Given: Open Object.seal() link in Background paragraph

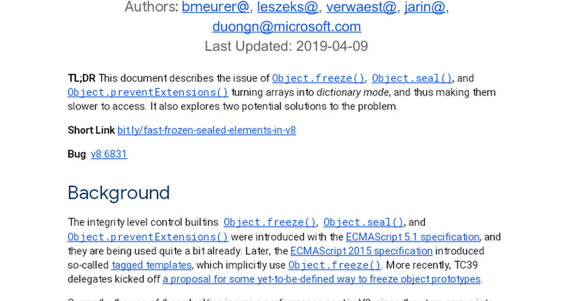Looking at the screenshot, I should point(364,222).
